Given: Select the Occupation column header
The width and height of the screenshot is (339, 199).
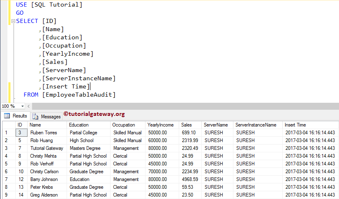Looking at the screenshot, I should 128,125.
